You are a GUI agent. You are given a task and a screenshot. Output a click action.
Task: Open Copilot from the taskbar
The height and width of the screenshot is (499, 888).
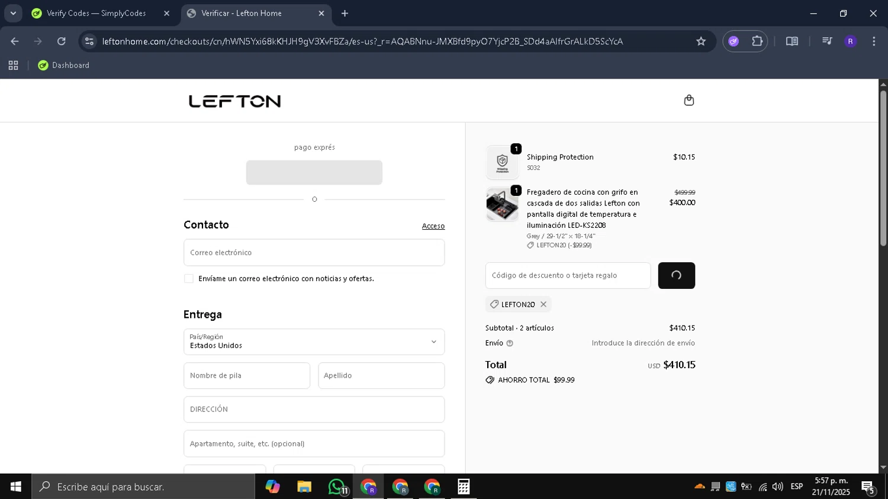coord(272,487)
